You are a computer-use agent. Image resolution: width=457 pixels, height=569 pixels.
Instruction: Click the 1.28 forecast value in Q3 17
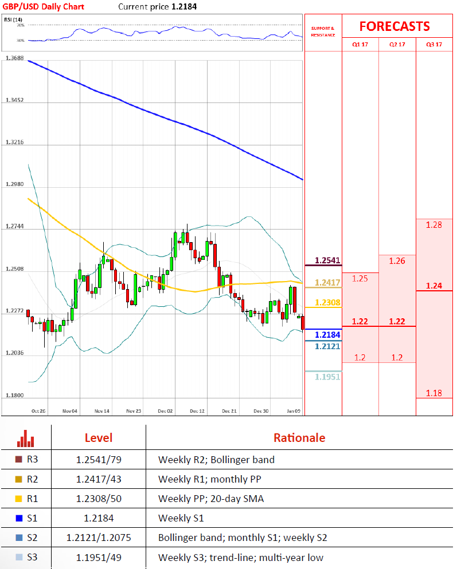[x=434, y=225]
